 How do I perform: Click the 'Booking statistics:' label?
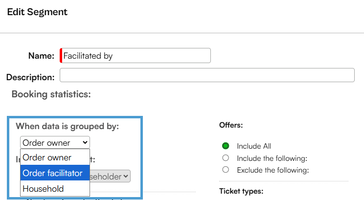pyautogui.click(x=51, y=94)
